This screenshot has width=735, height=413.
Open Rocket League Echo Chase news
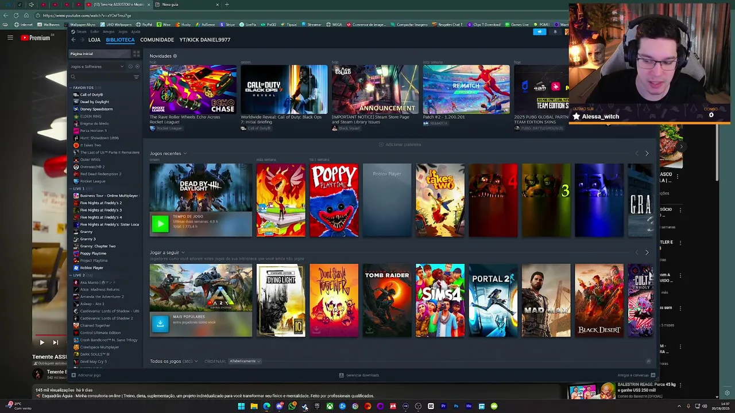coord(193,89)
